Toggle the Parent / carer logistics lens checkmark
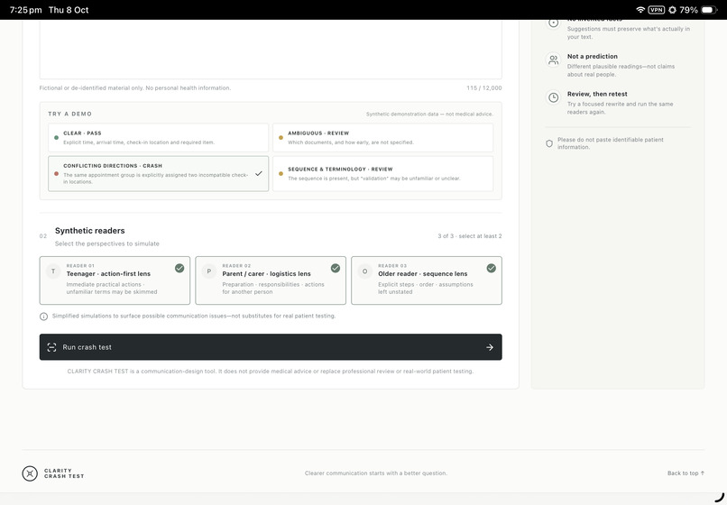 pyautogui.click(x=336, y=268)
